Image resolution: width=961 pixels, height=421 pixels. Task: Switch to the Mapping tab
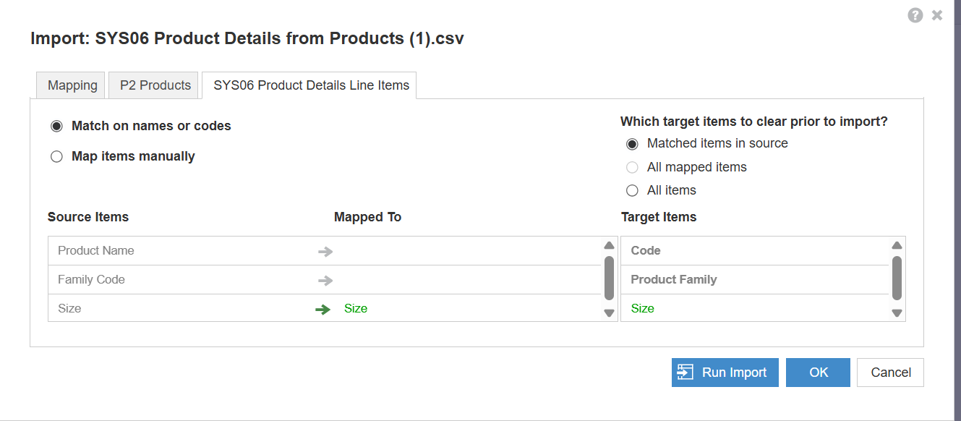[x=72, y=85]
